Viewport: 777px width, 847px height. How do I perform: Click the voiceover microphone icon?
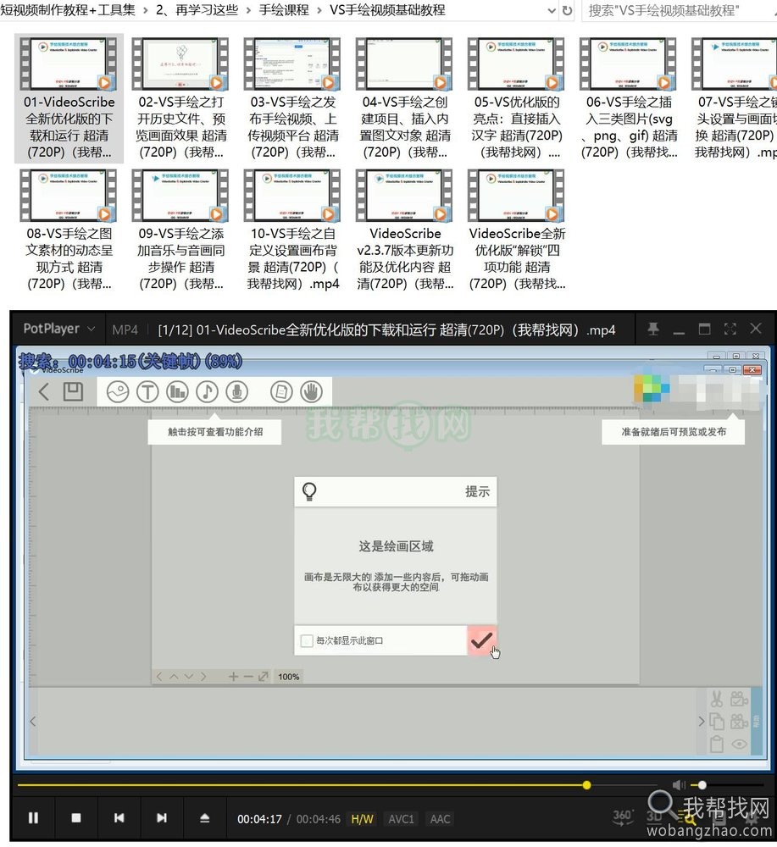[x=236, y=391]
